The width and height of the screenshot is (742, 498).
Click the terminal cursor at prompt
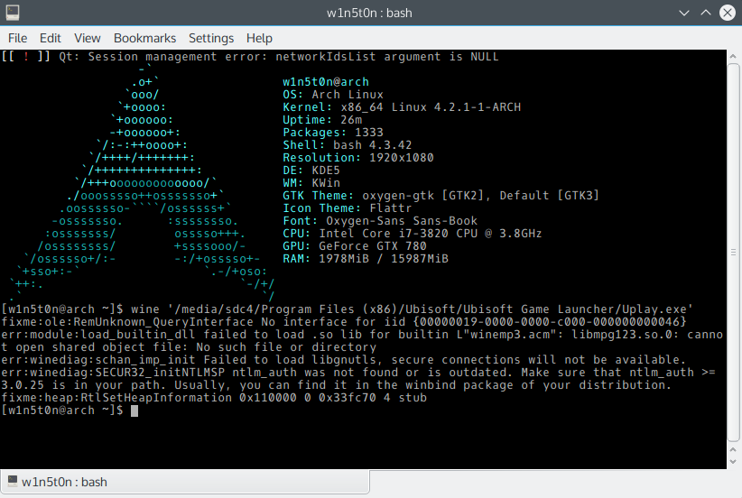134,410
